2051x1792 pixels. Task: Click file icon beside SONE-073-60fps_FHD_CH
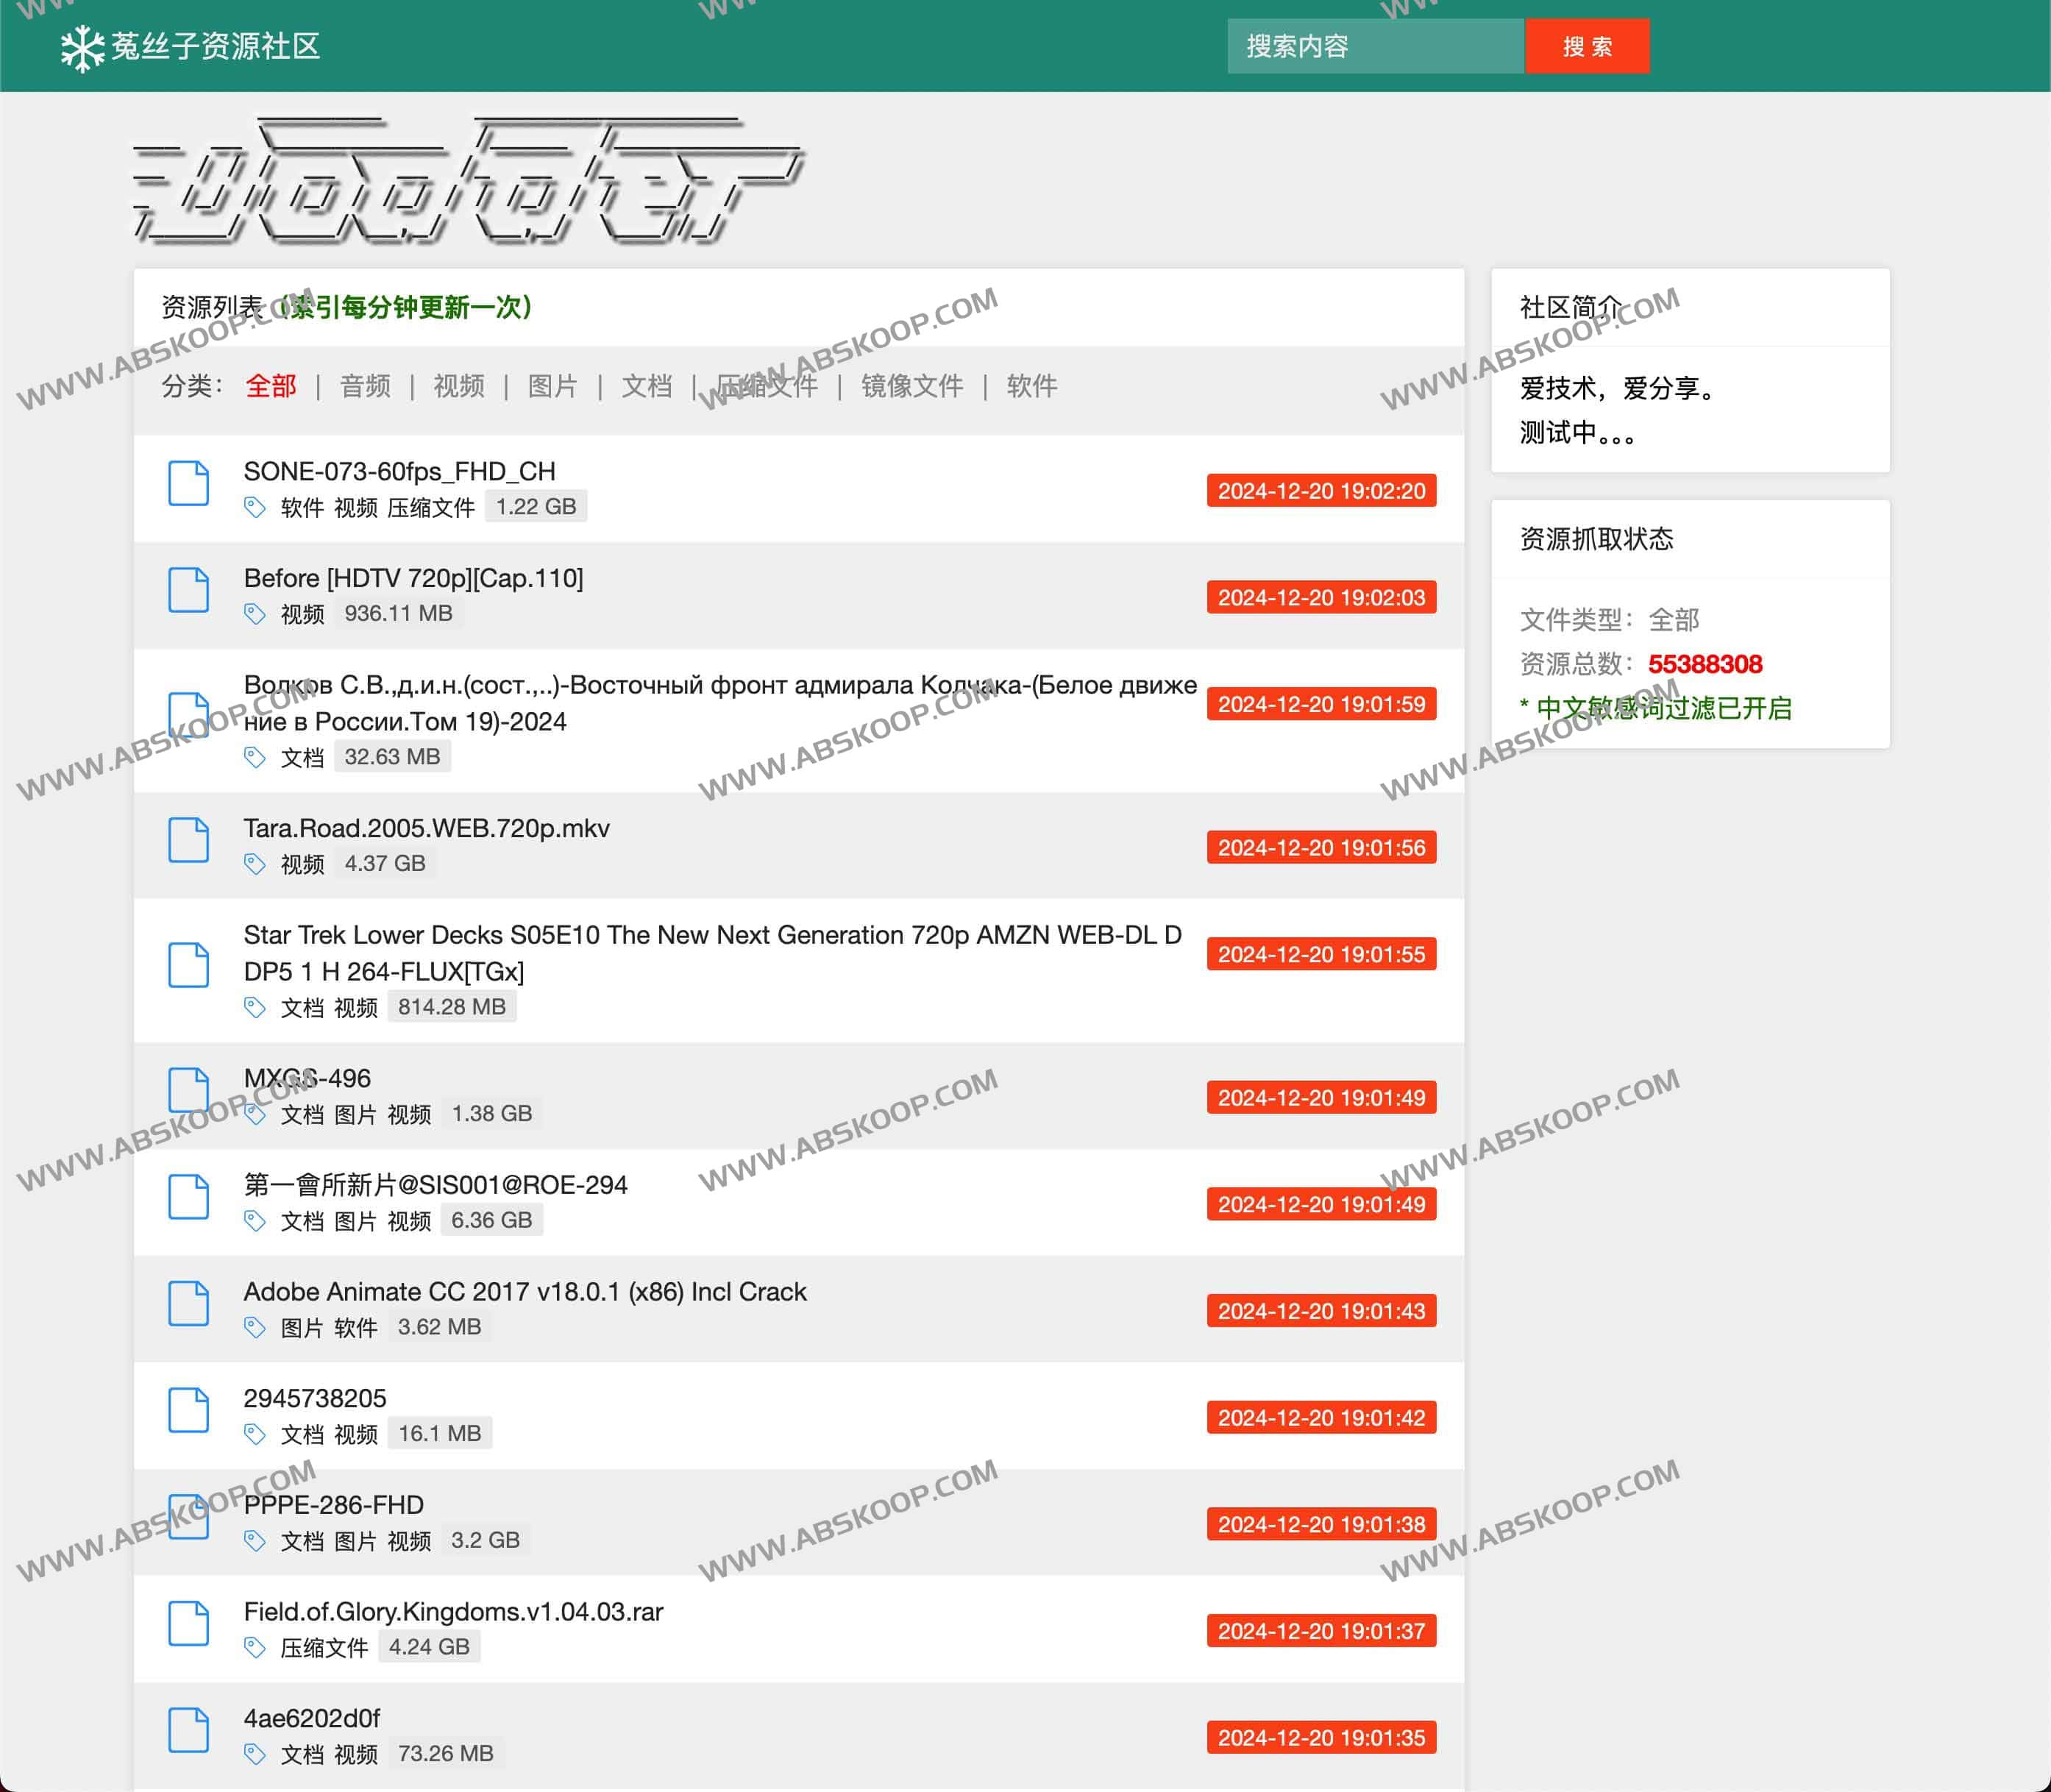coord(188,484)
